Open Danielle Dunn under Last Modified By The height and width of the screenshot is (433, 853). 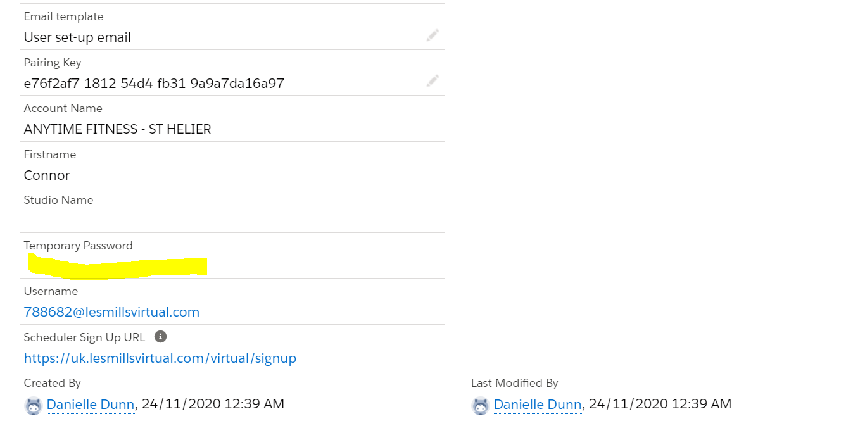538,405
